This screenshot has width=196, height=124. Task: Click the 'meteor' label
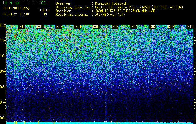tap(44, 10)
